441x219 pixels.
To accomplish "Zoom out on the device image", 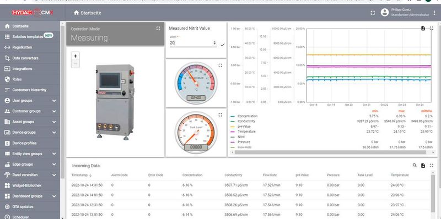I will click(76, 64).
